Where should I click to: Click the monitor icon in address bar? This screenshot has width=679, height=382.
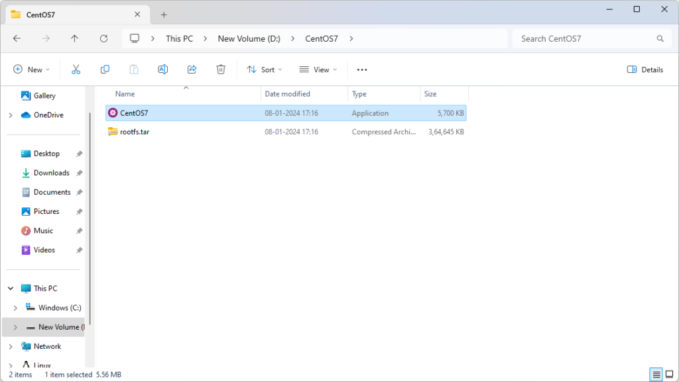135,38
